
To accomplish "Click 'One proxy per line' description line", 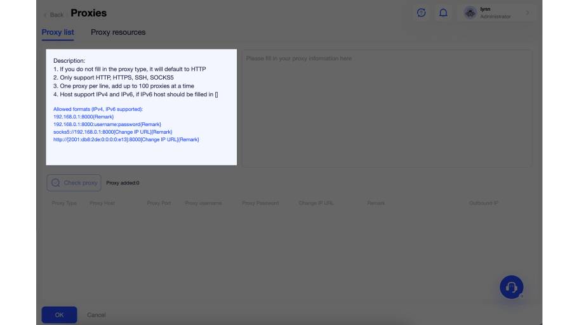I will 124,86.
